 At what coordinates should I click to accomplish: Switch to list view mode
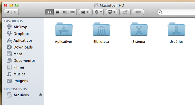[58, 12]
